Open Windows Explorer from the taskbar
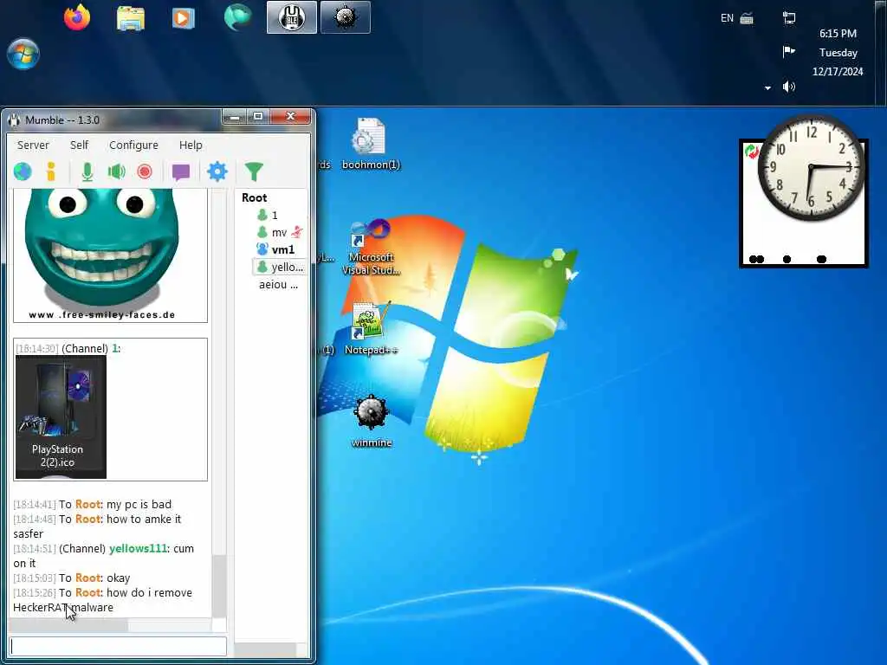Image resolution: width=887 pixels, height=665 pixels. coord(131,17)
